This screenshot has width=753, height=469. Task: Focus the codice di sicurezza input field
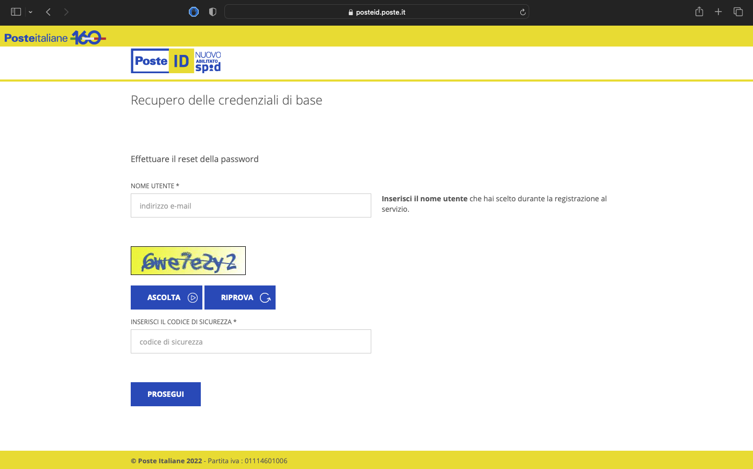[x=250, y=341]
